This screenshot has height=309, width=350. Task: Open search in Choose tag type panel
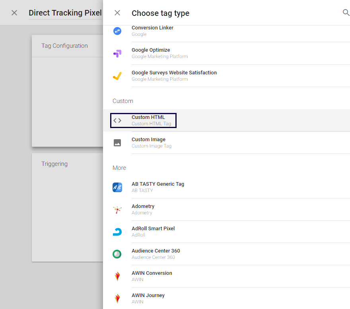coord(346,13)
